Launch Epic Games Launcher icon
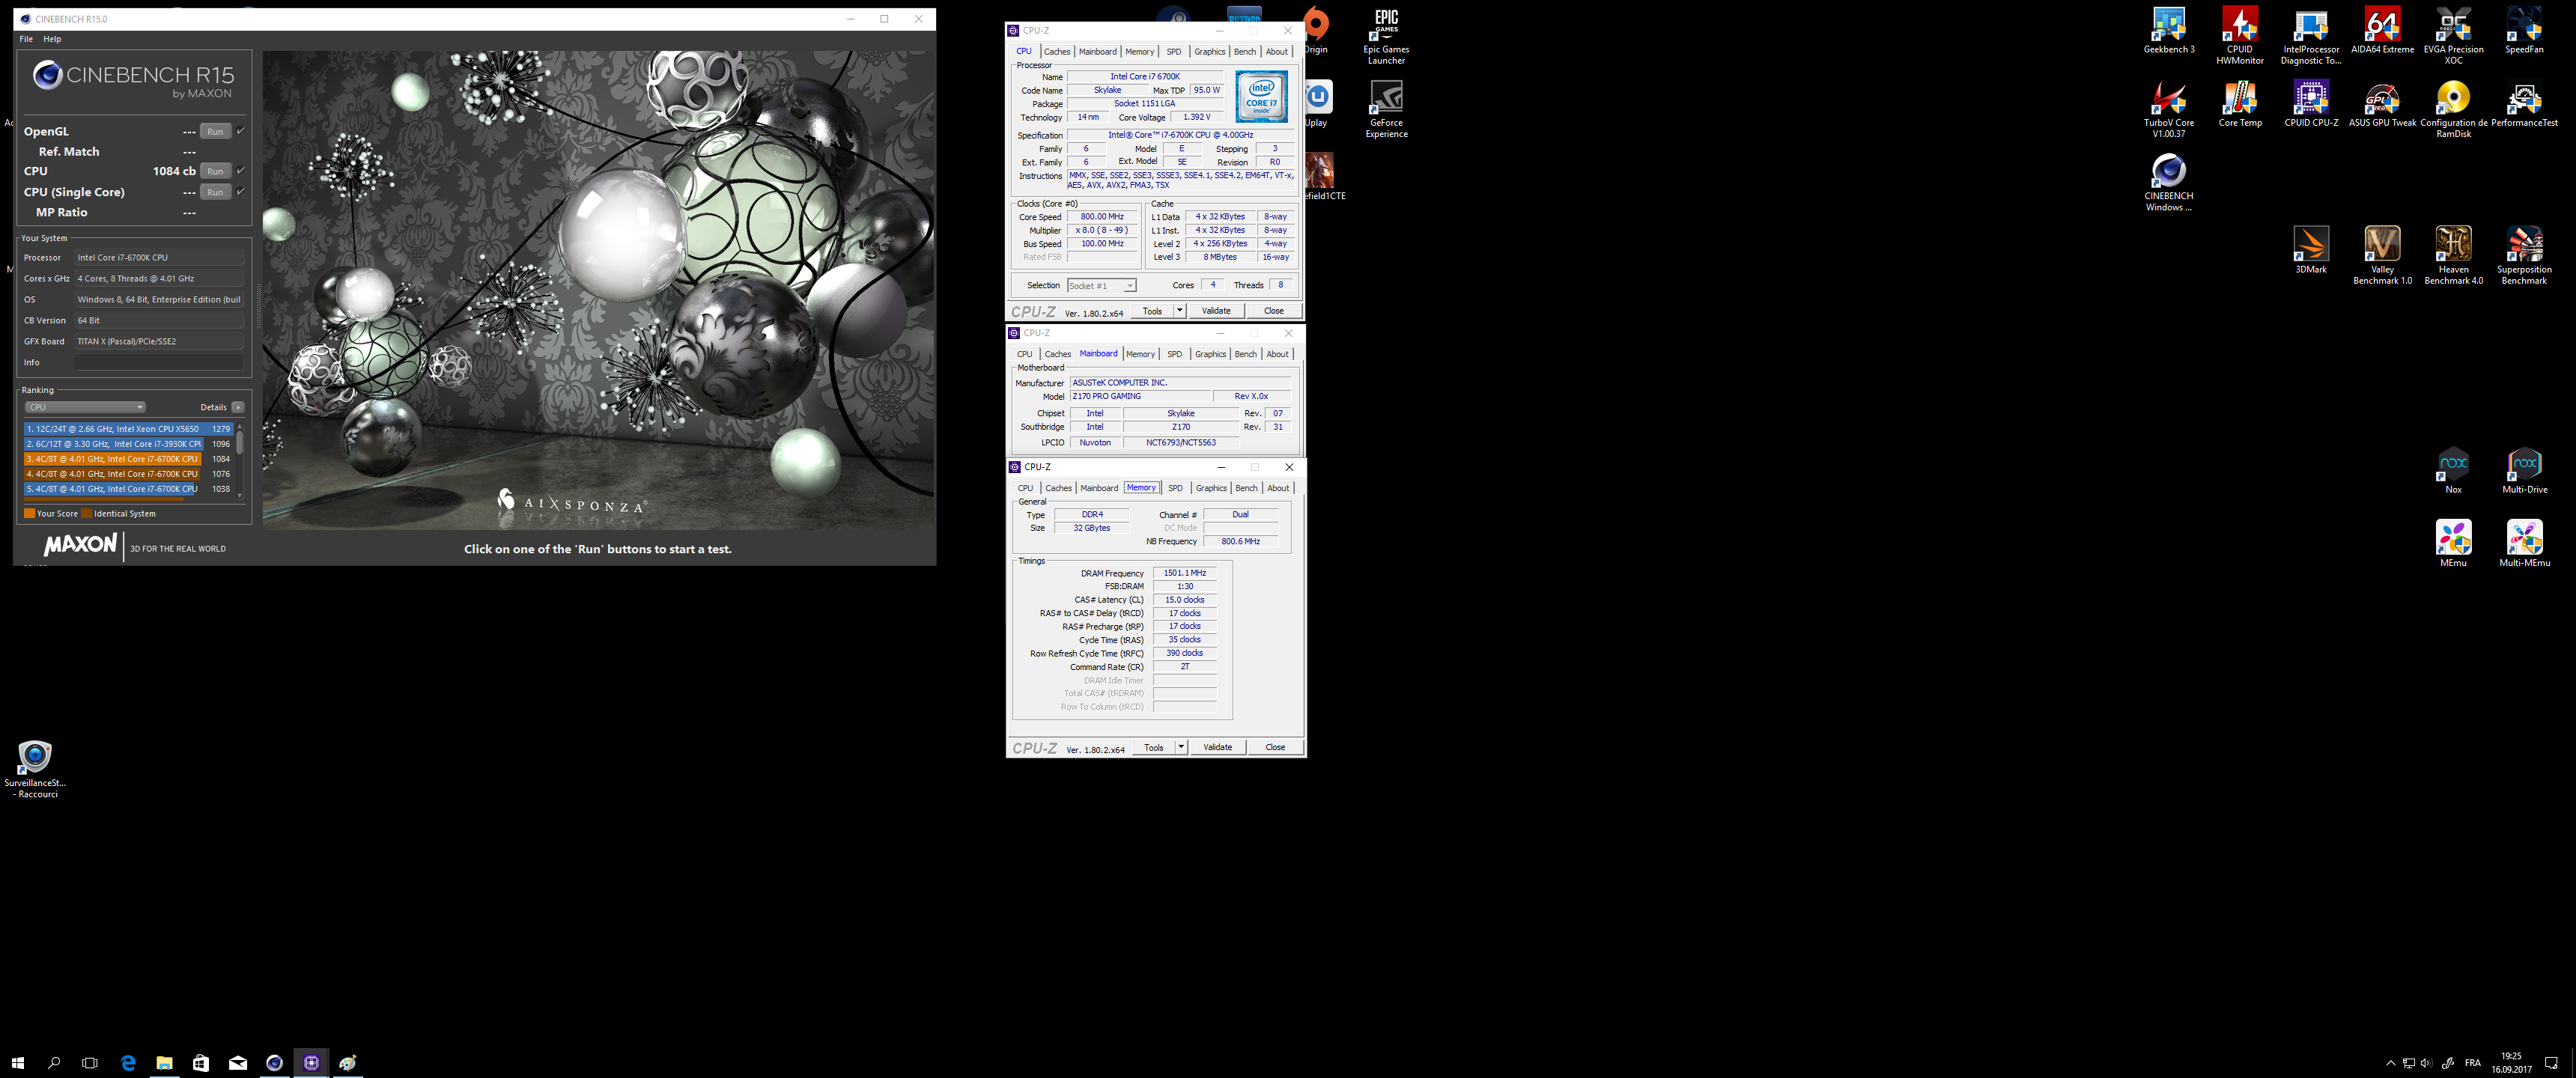 coord(1386,35)
